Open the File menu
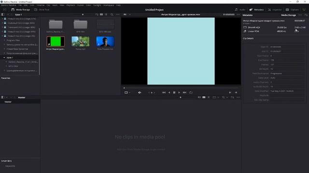Image resolution: width=309 pixels, height=173 pixels. 20,5
